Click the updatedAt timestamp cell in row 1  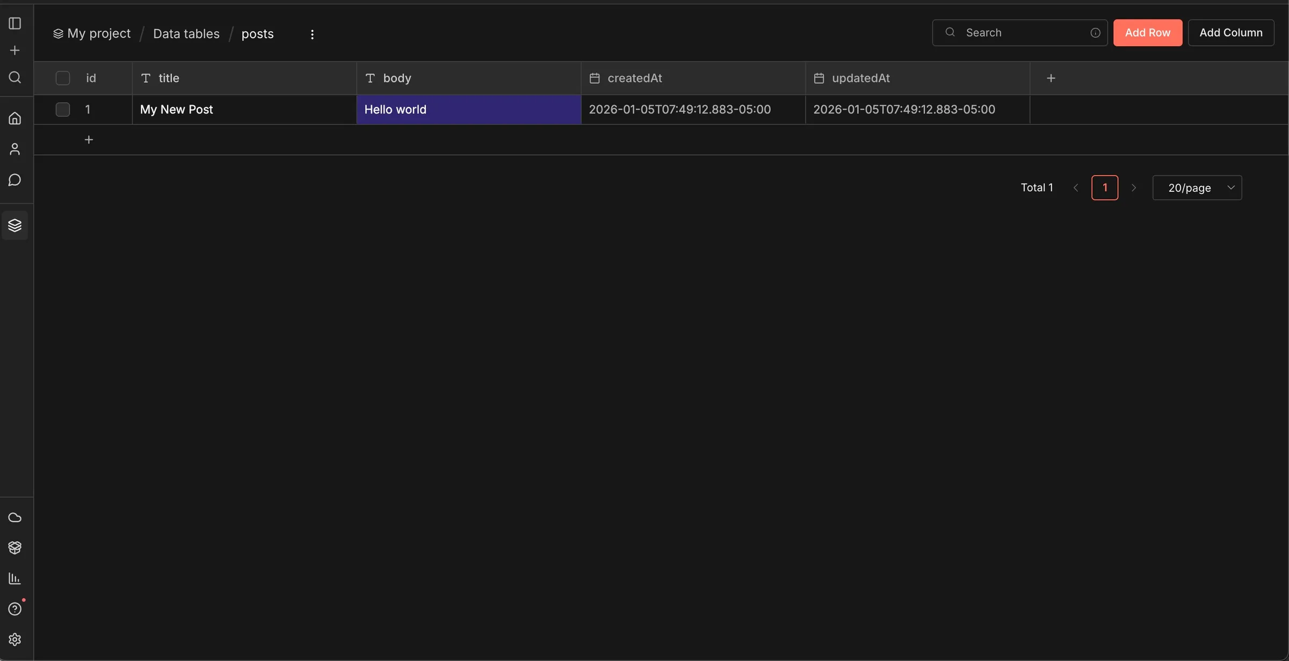click(x=918, y=110)
